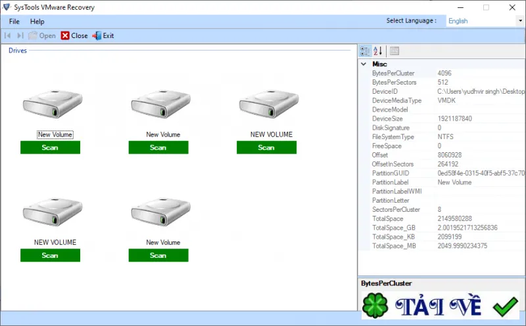This screenshot has width=526, height=326.
Task: Click the bottom-middle New Volume label
Action: click(163, 242)
